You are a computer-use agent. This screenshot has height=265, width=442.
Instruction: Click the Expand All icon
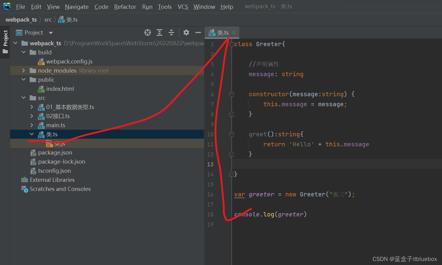tap(160, 32)
